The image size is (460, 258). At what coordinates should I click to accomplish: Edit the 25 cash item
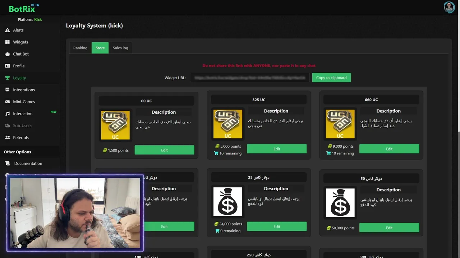point(277,226)
